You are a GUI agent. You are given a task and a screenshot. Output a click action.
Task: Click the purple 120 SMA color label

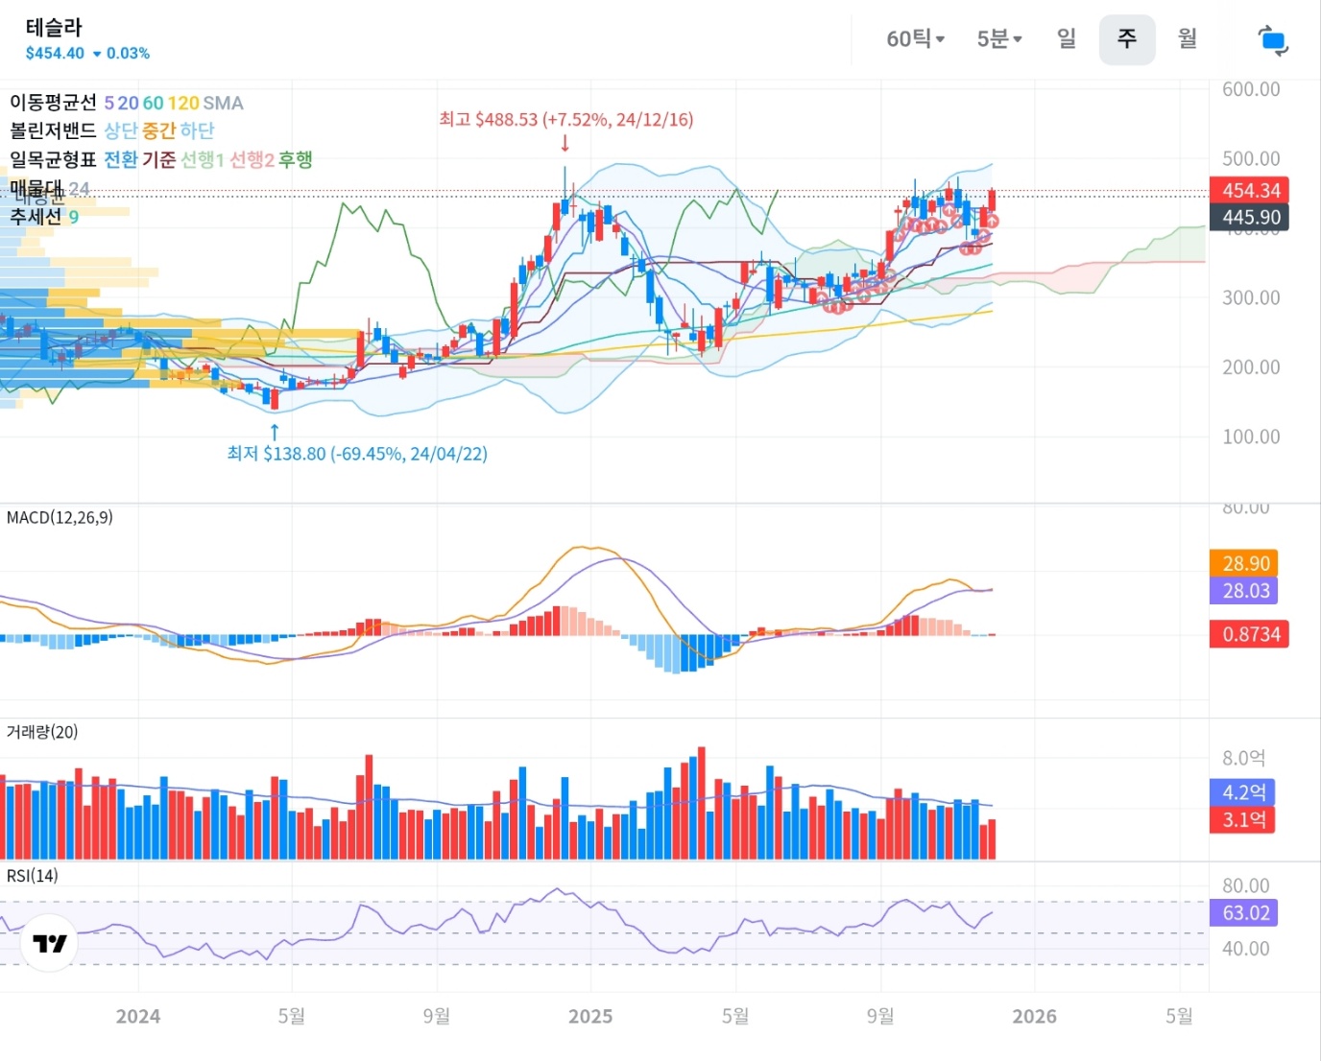pyautogui.click(x=183, y=103)
